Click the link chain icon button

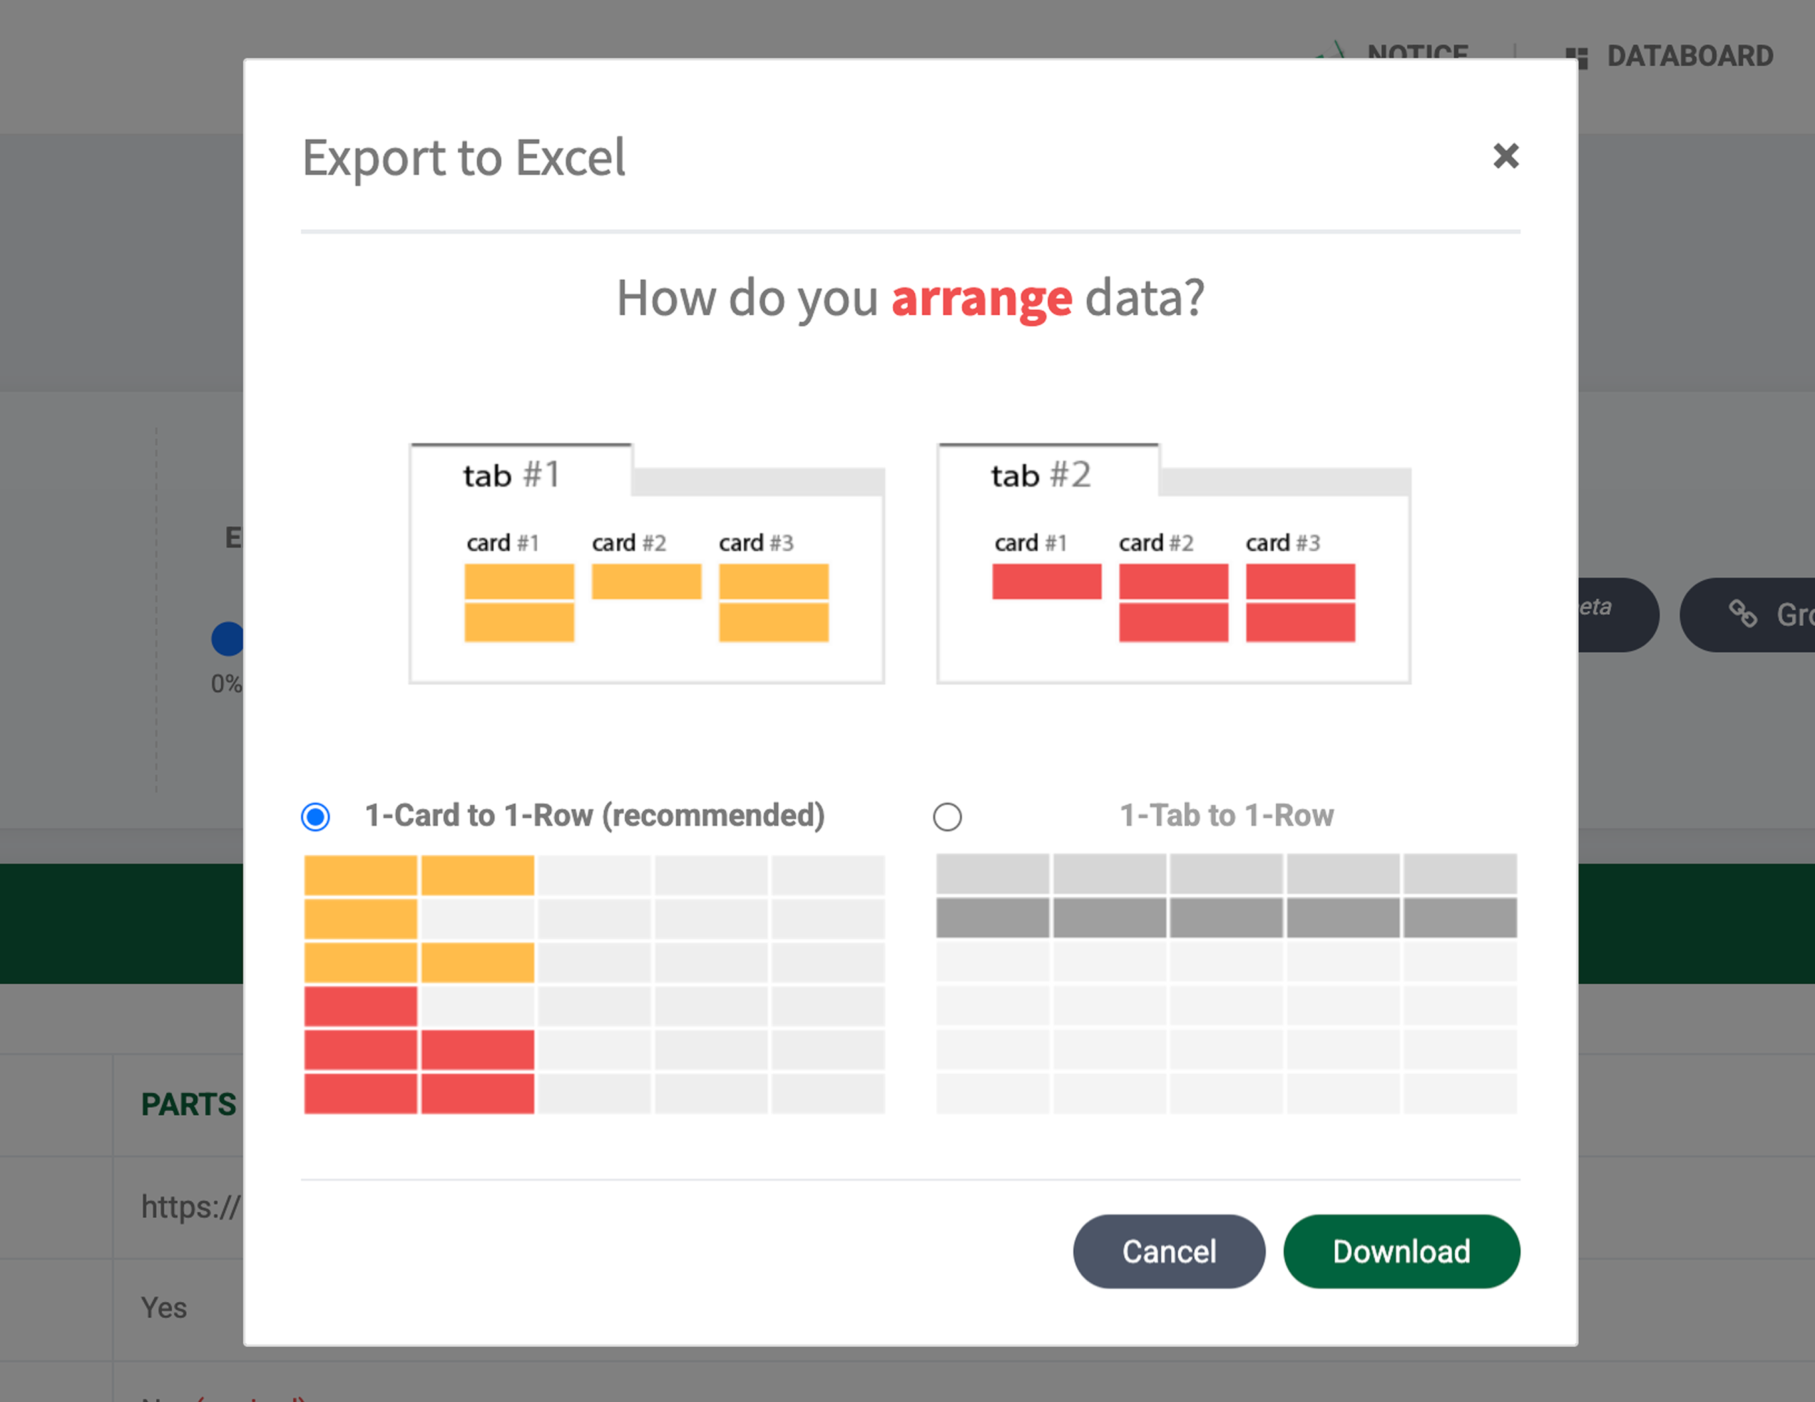1743,614
